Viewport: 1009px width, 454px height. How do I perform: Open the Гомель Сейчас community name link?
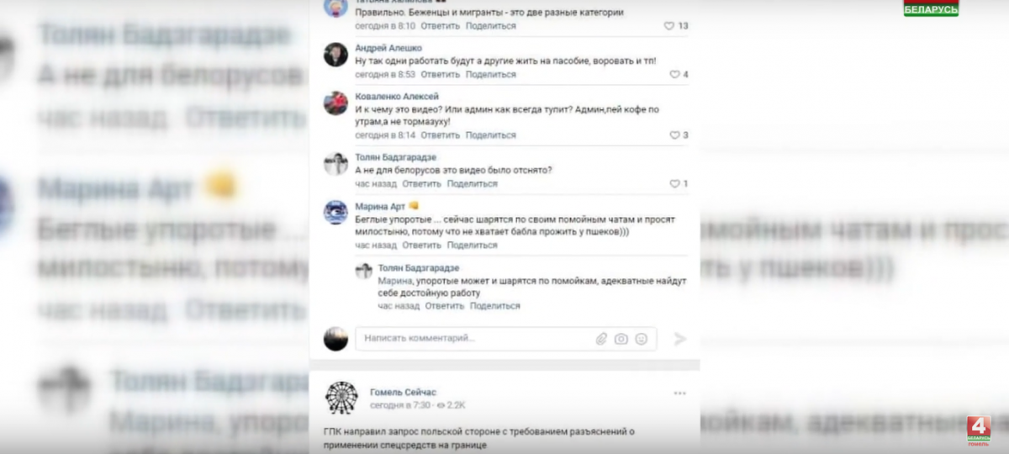coord(403,392)
